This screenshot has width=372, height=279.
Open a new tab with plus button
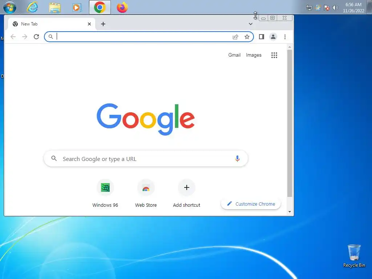[x=103, y=24]
